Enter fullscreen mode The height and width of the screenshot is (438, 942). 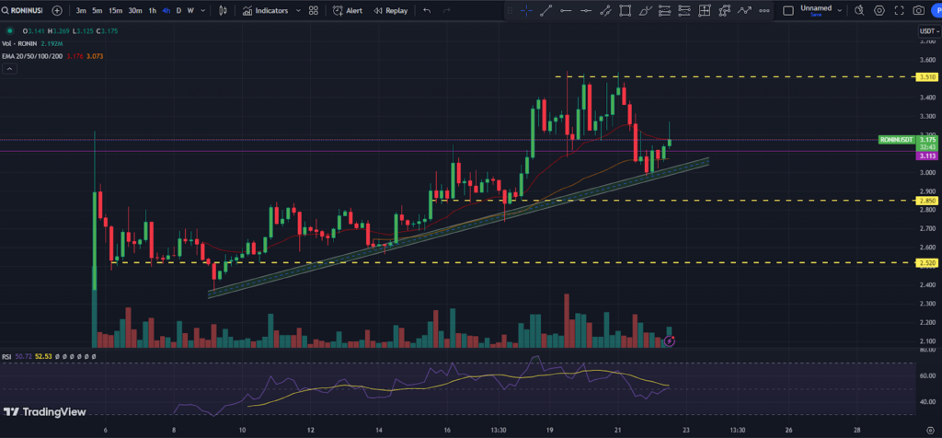(x=900, y=10)
